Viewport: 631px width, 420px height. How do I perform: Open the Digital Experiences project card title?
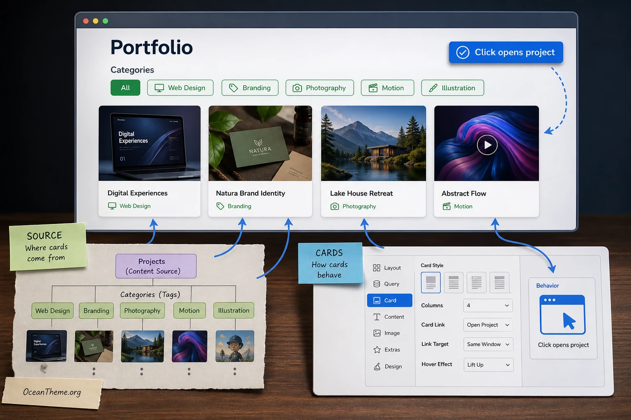(x=138, y=193)
